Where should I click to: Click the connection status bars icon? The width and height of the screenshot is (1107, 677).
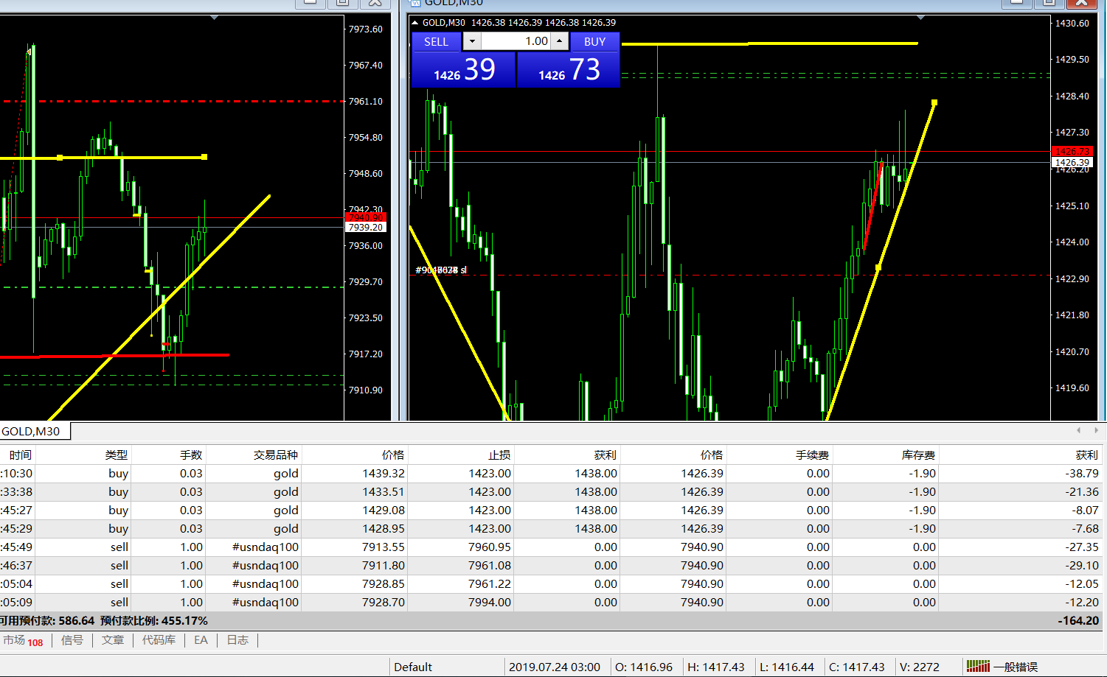coord(978,666)
